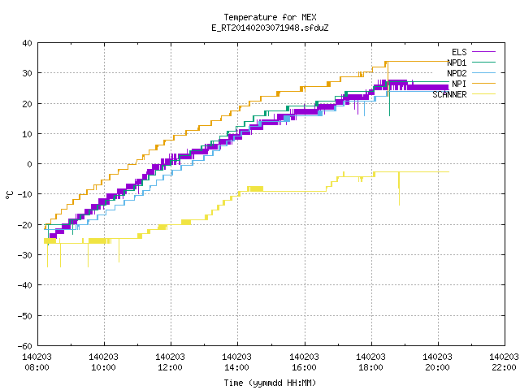Click the filename E_RT20140203071948.sfduZ subtitle
The height and width of the screenshot is (390, 520).
coord(270,28)
